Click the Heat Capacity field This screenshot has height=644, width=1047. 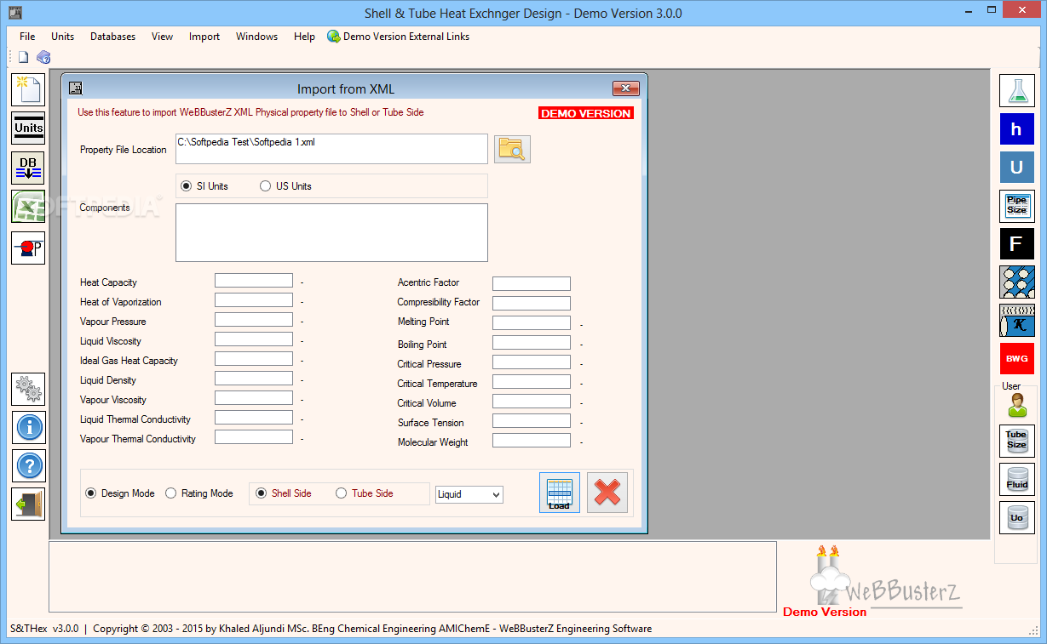254,281
